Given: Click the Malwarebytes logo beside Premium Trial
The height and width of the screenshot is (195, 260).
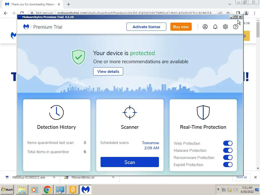Looking at the screenshot, I should click(x=26, y=27).
